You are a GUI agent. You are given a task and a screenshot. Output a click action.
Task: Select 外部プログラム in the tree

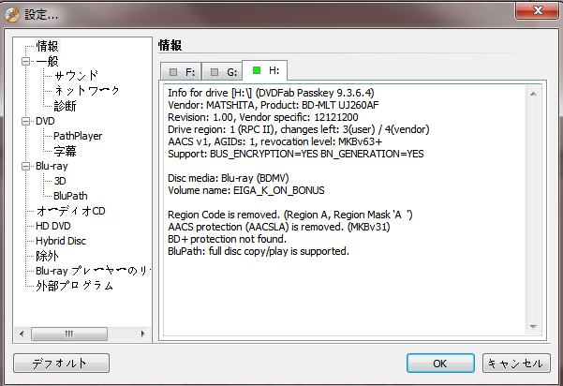pos(75,286)
